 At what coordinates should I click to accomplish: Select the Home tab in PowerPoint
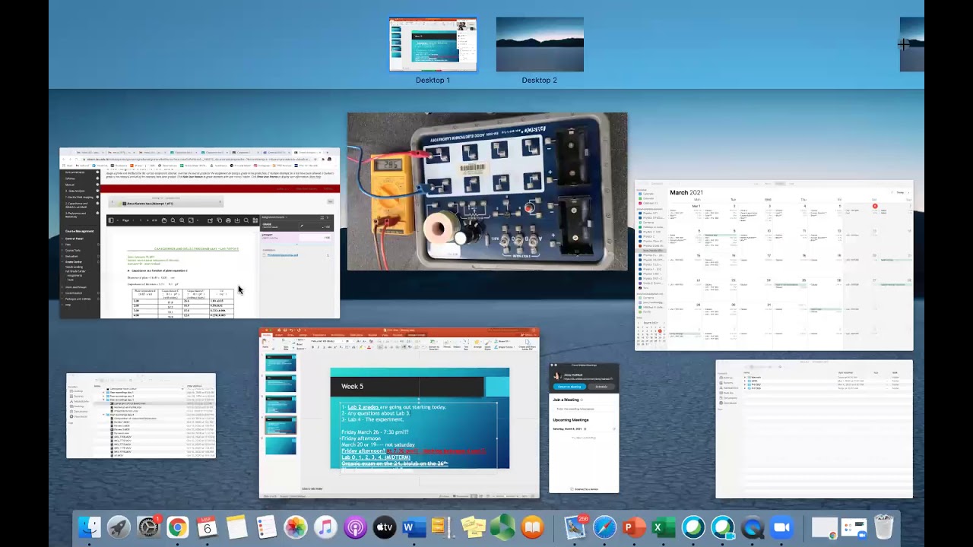[x=267, y=335]
